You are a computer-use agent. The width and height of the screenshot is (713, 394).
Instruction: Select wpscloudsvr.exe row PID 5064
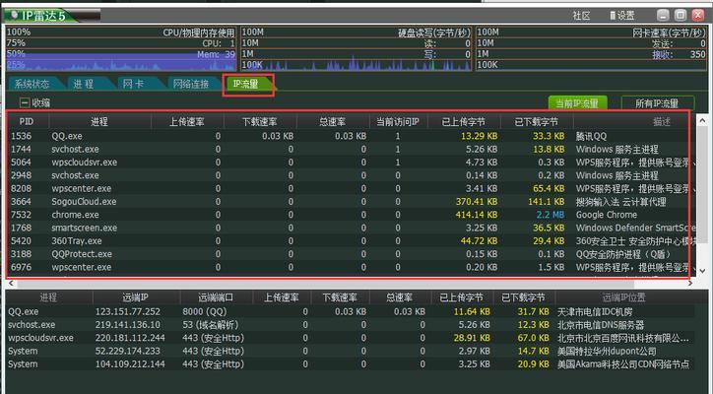(349, 163)
